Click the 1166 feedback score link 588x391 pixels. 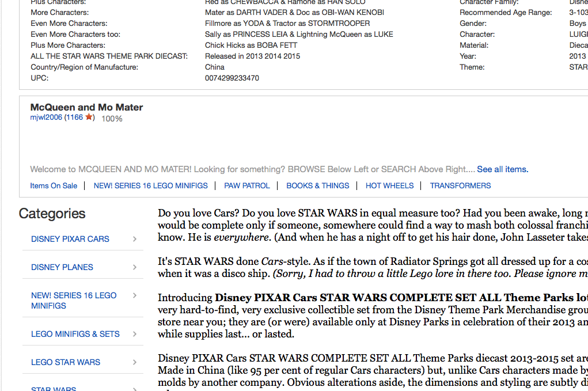coord(75,117)
